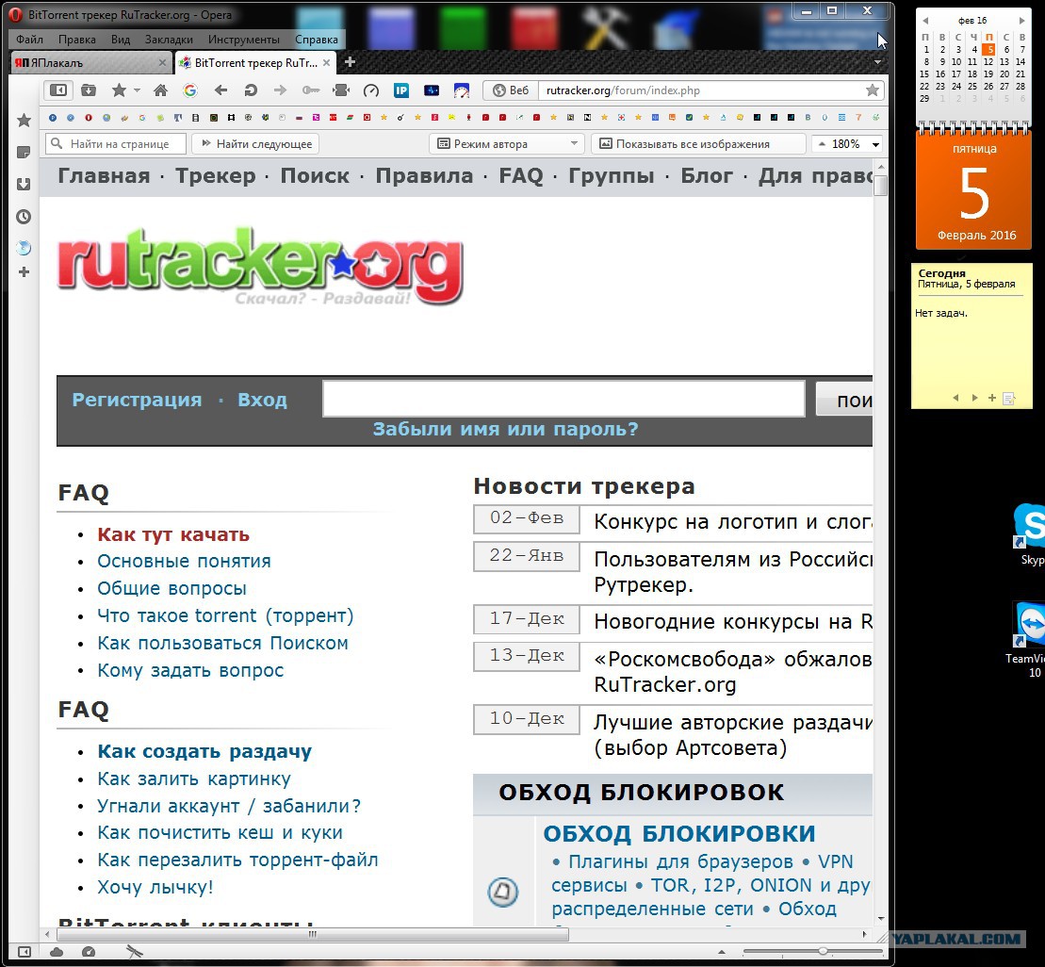1045x967 pixels.
Task: Open the Вид menu
Action: tap(121, 40)
